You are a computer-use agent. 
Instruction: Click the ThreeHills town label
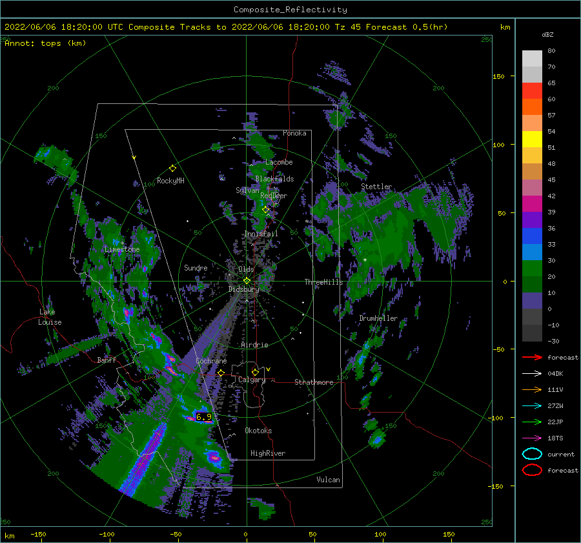tap(324, 282)
